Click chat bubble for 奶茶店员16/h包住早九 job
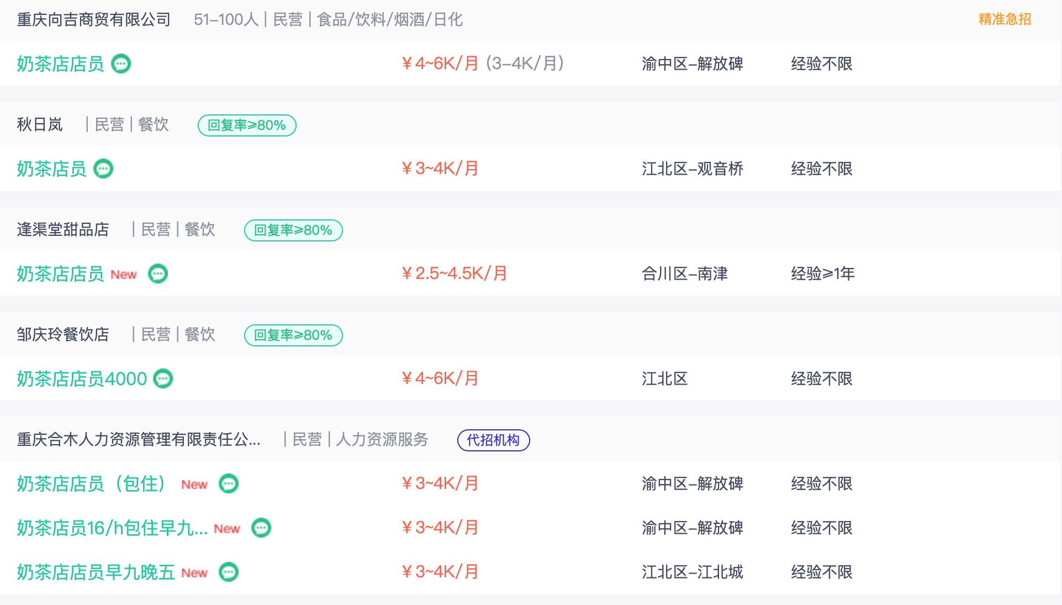This screenshot has height=605, width=1062. point(261,528)
